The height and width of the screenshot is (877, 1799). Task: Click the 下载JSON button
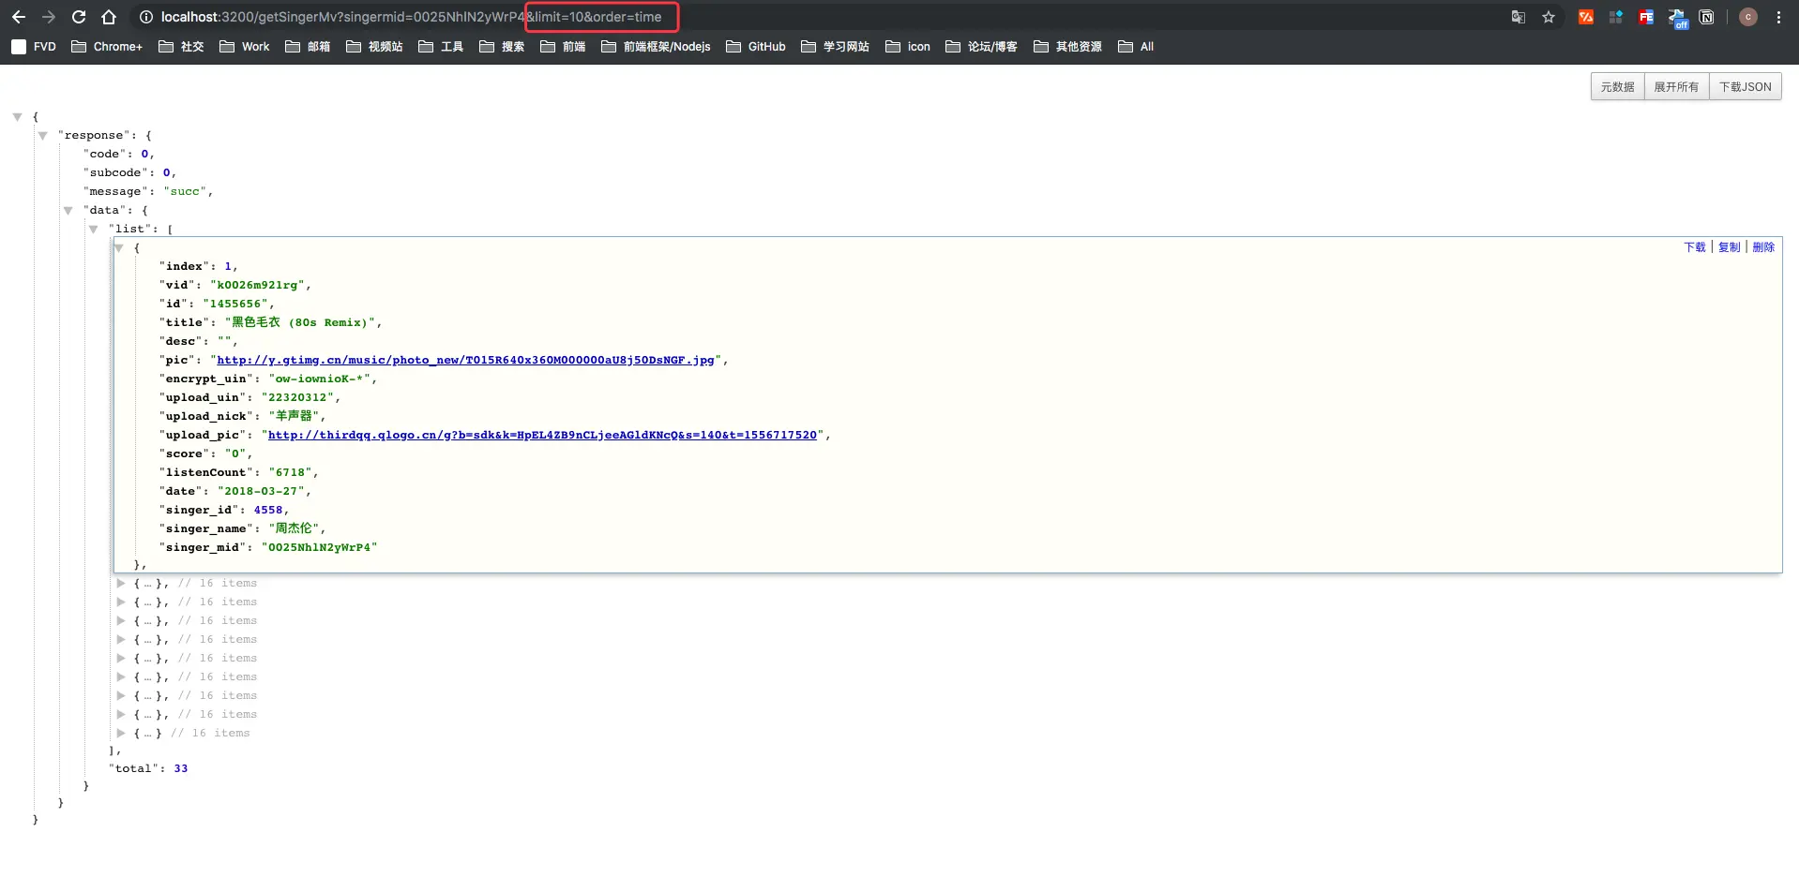click(1745, 87)
